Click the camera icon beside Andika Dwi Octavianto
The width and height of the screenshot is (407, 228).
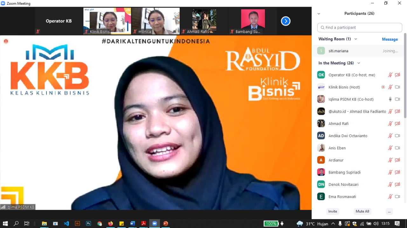point(397,136)
